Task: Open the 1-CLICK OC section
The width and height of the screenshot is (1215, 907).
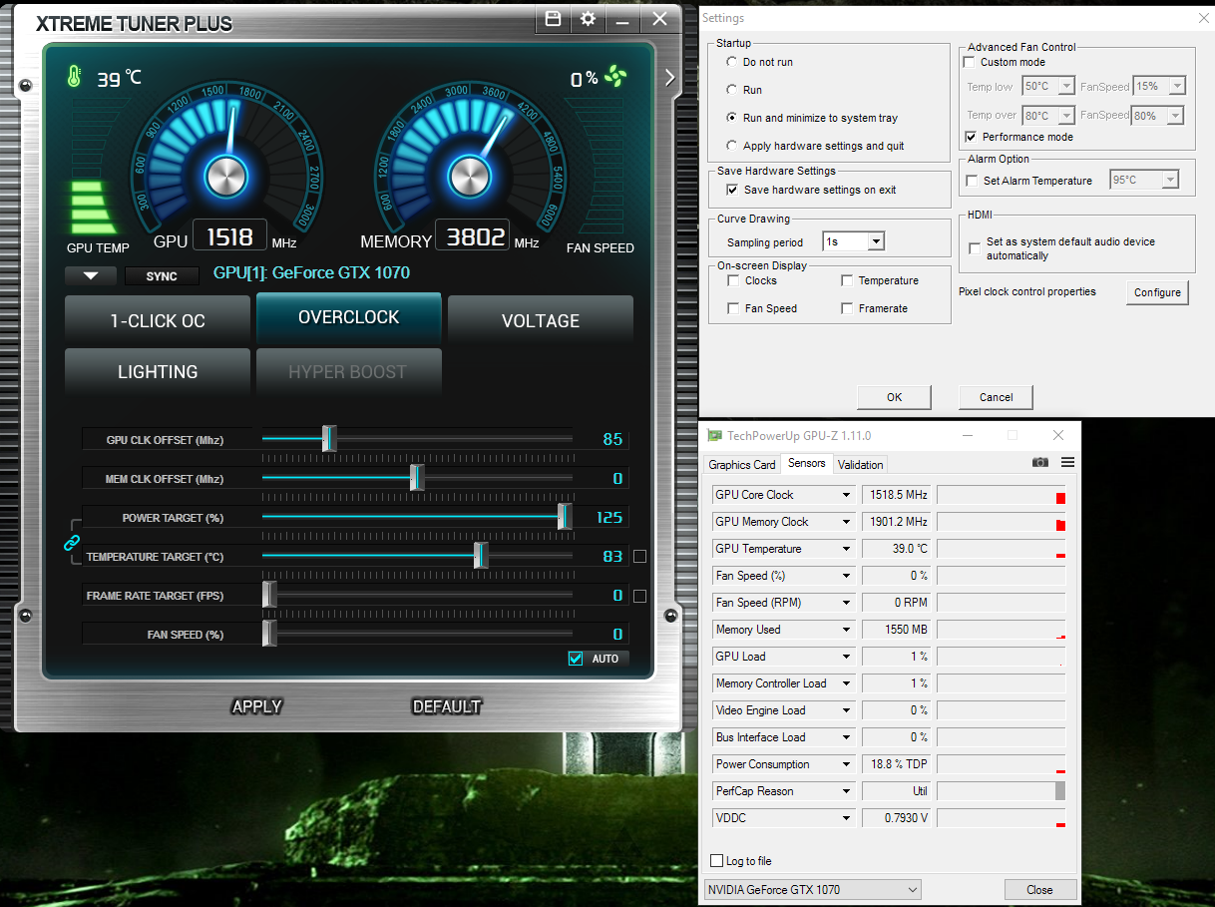Action: (158, 320)
